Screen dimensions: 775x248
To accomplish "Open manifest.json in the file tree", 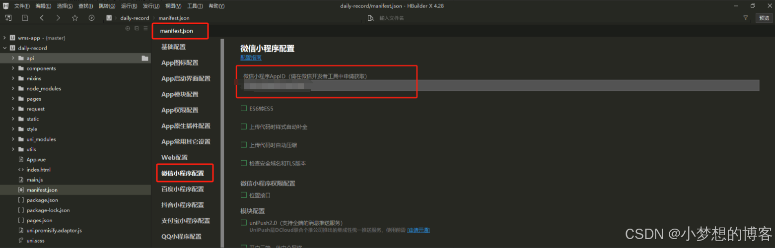I will coord(42,190).
